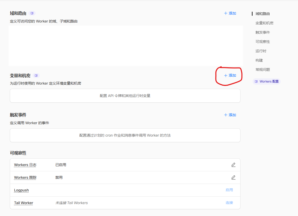Click pencil edit icon for Workers 日志
The width and height of the screenshot is (298, 216).
tap(233, 165)
